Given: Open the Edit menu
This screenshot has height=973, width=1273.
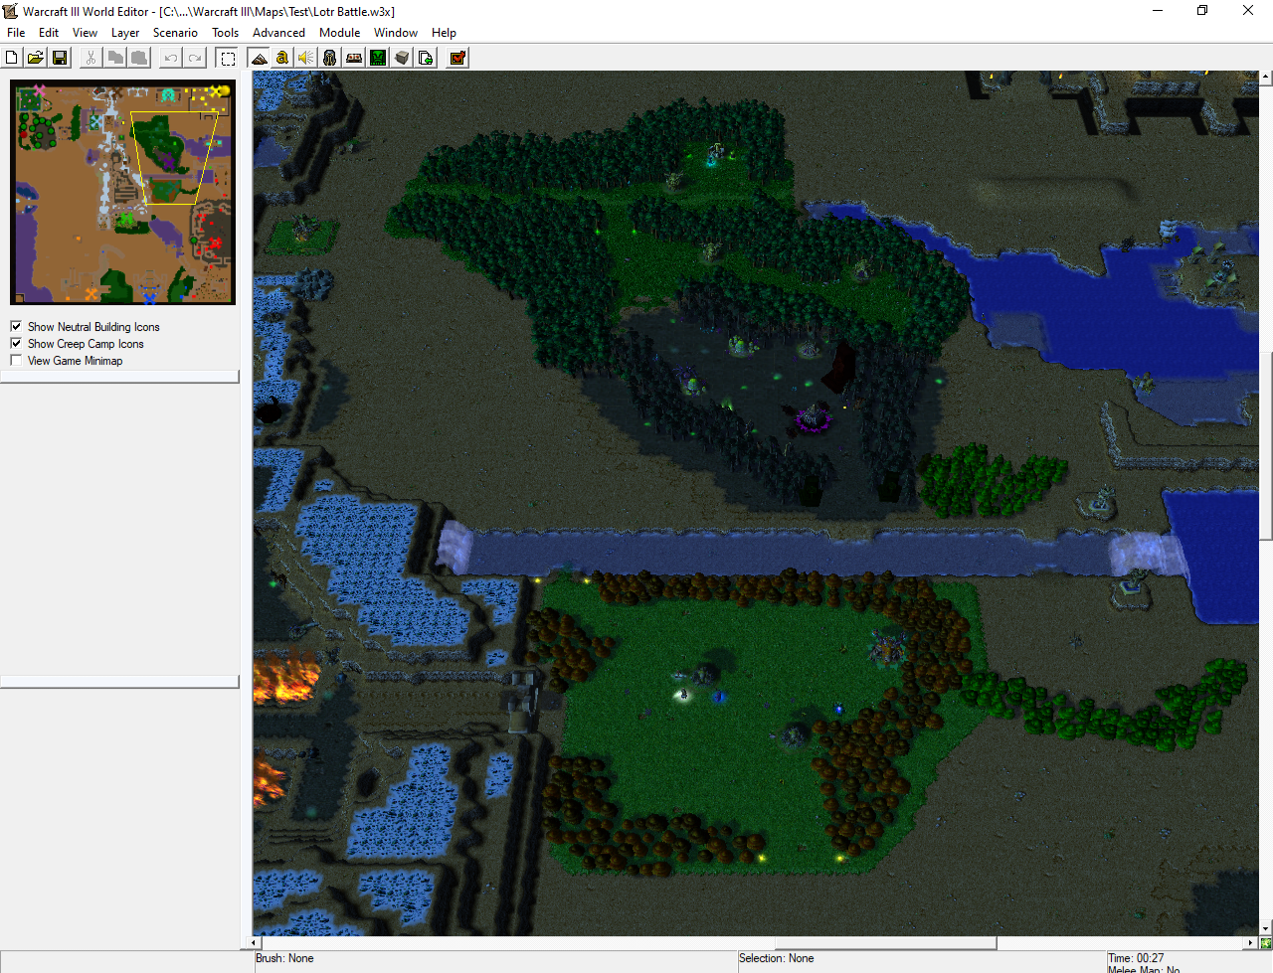Looking at the screenshot, I should click(x=49, y=33).
